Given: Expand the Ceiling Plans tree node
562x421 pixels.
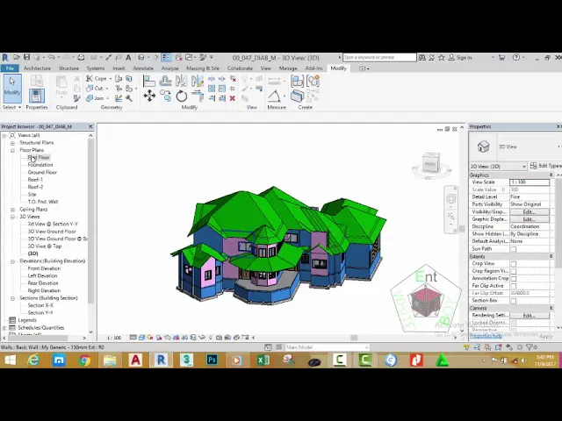Looking at the screenshot, I should pos(12,210).
